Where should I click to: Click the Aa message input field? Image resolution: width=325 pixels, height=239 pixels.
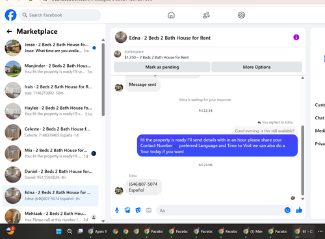click(x=220, y=210)
